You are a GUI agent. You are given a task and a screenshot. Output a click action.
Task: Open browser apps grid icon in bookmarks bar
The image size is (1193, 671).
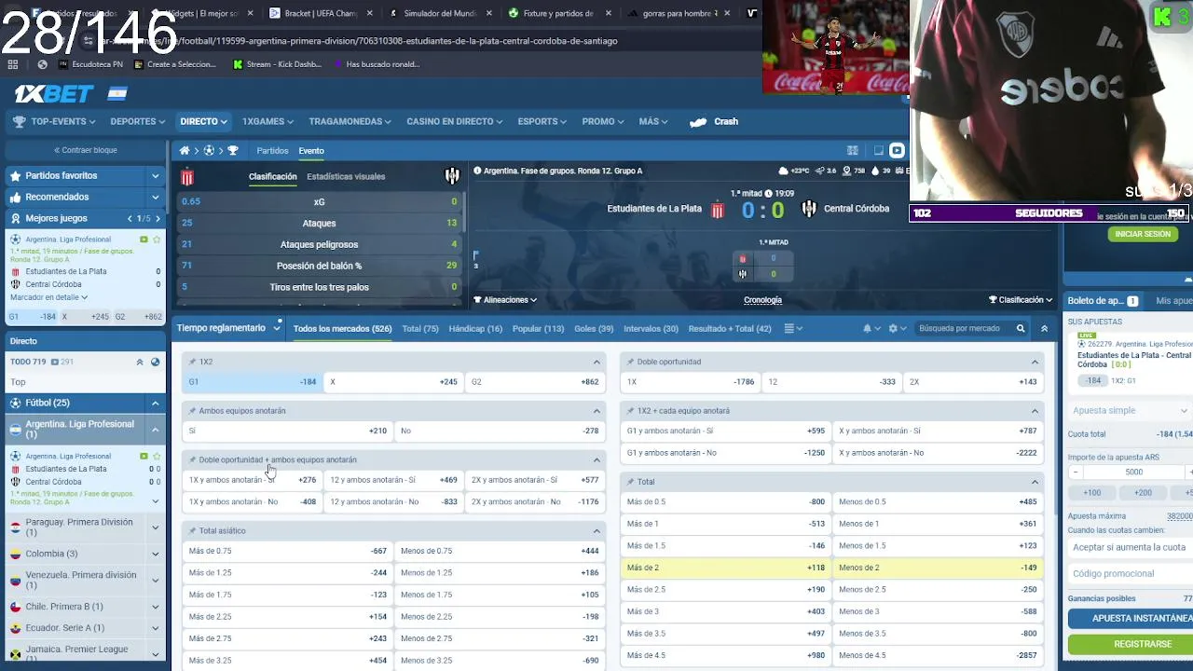coord(12,64)
